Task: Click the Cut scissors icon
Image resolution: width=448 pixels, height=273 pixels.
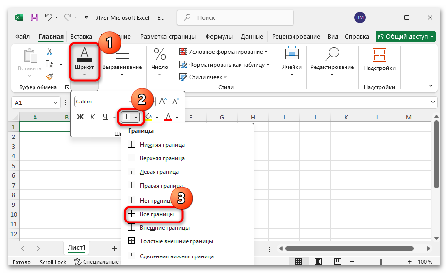Action: click(50, 51)
